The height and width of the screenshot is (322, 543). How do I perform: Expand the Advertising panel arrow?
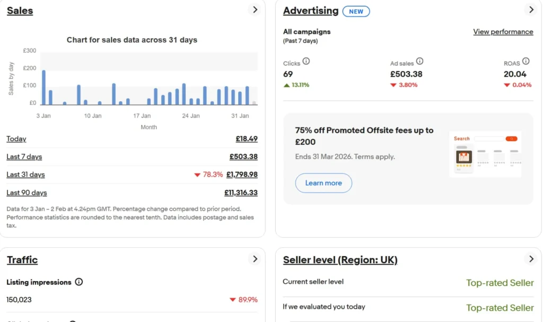[531, 10]
